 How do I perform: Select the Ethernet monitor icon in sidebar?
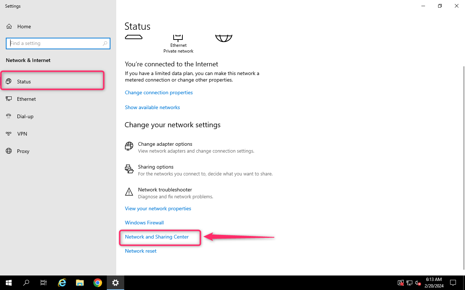coord(9,99)
